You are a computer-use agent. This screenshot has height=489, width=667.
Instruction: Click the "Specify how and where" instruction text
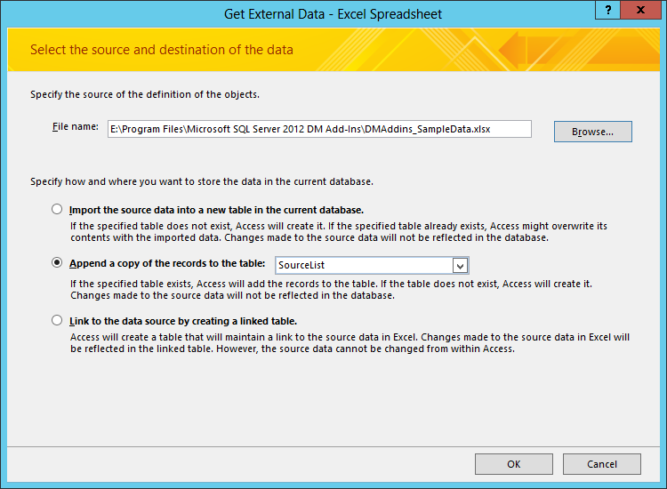(x=201, y=181)
